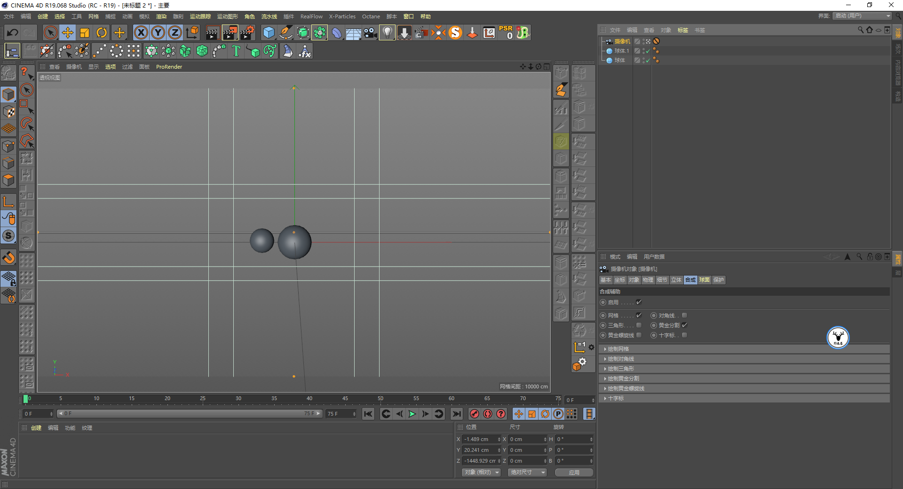Add a Light object from the toolbar
This screenshot has height=489, width=903.
click(387, 32)
